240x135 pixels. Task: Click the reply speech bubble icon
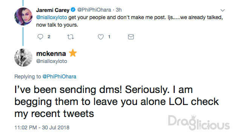pyautogui.click(x=40, y=37)
